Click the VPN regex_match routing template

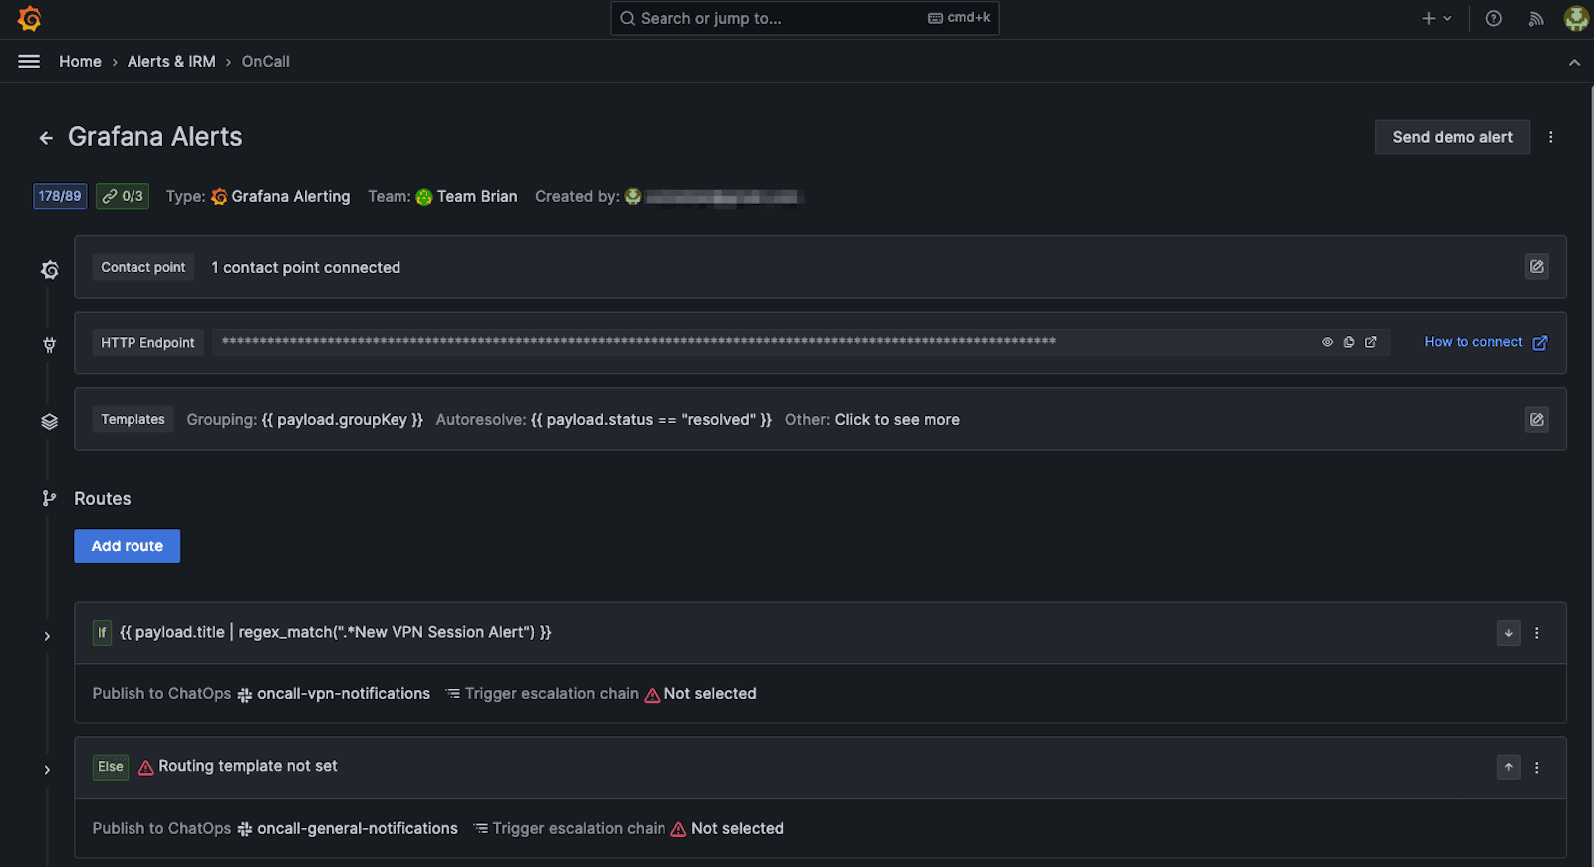point(336,632)
